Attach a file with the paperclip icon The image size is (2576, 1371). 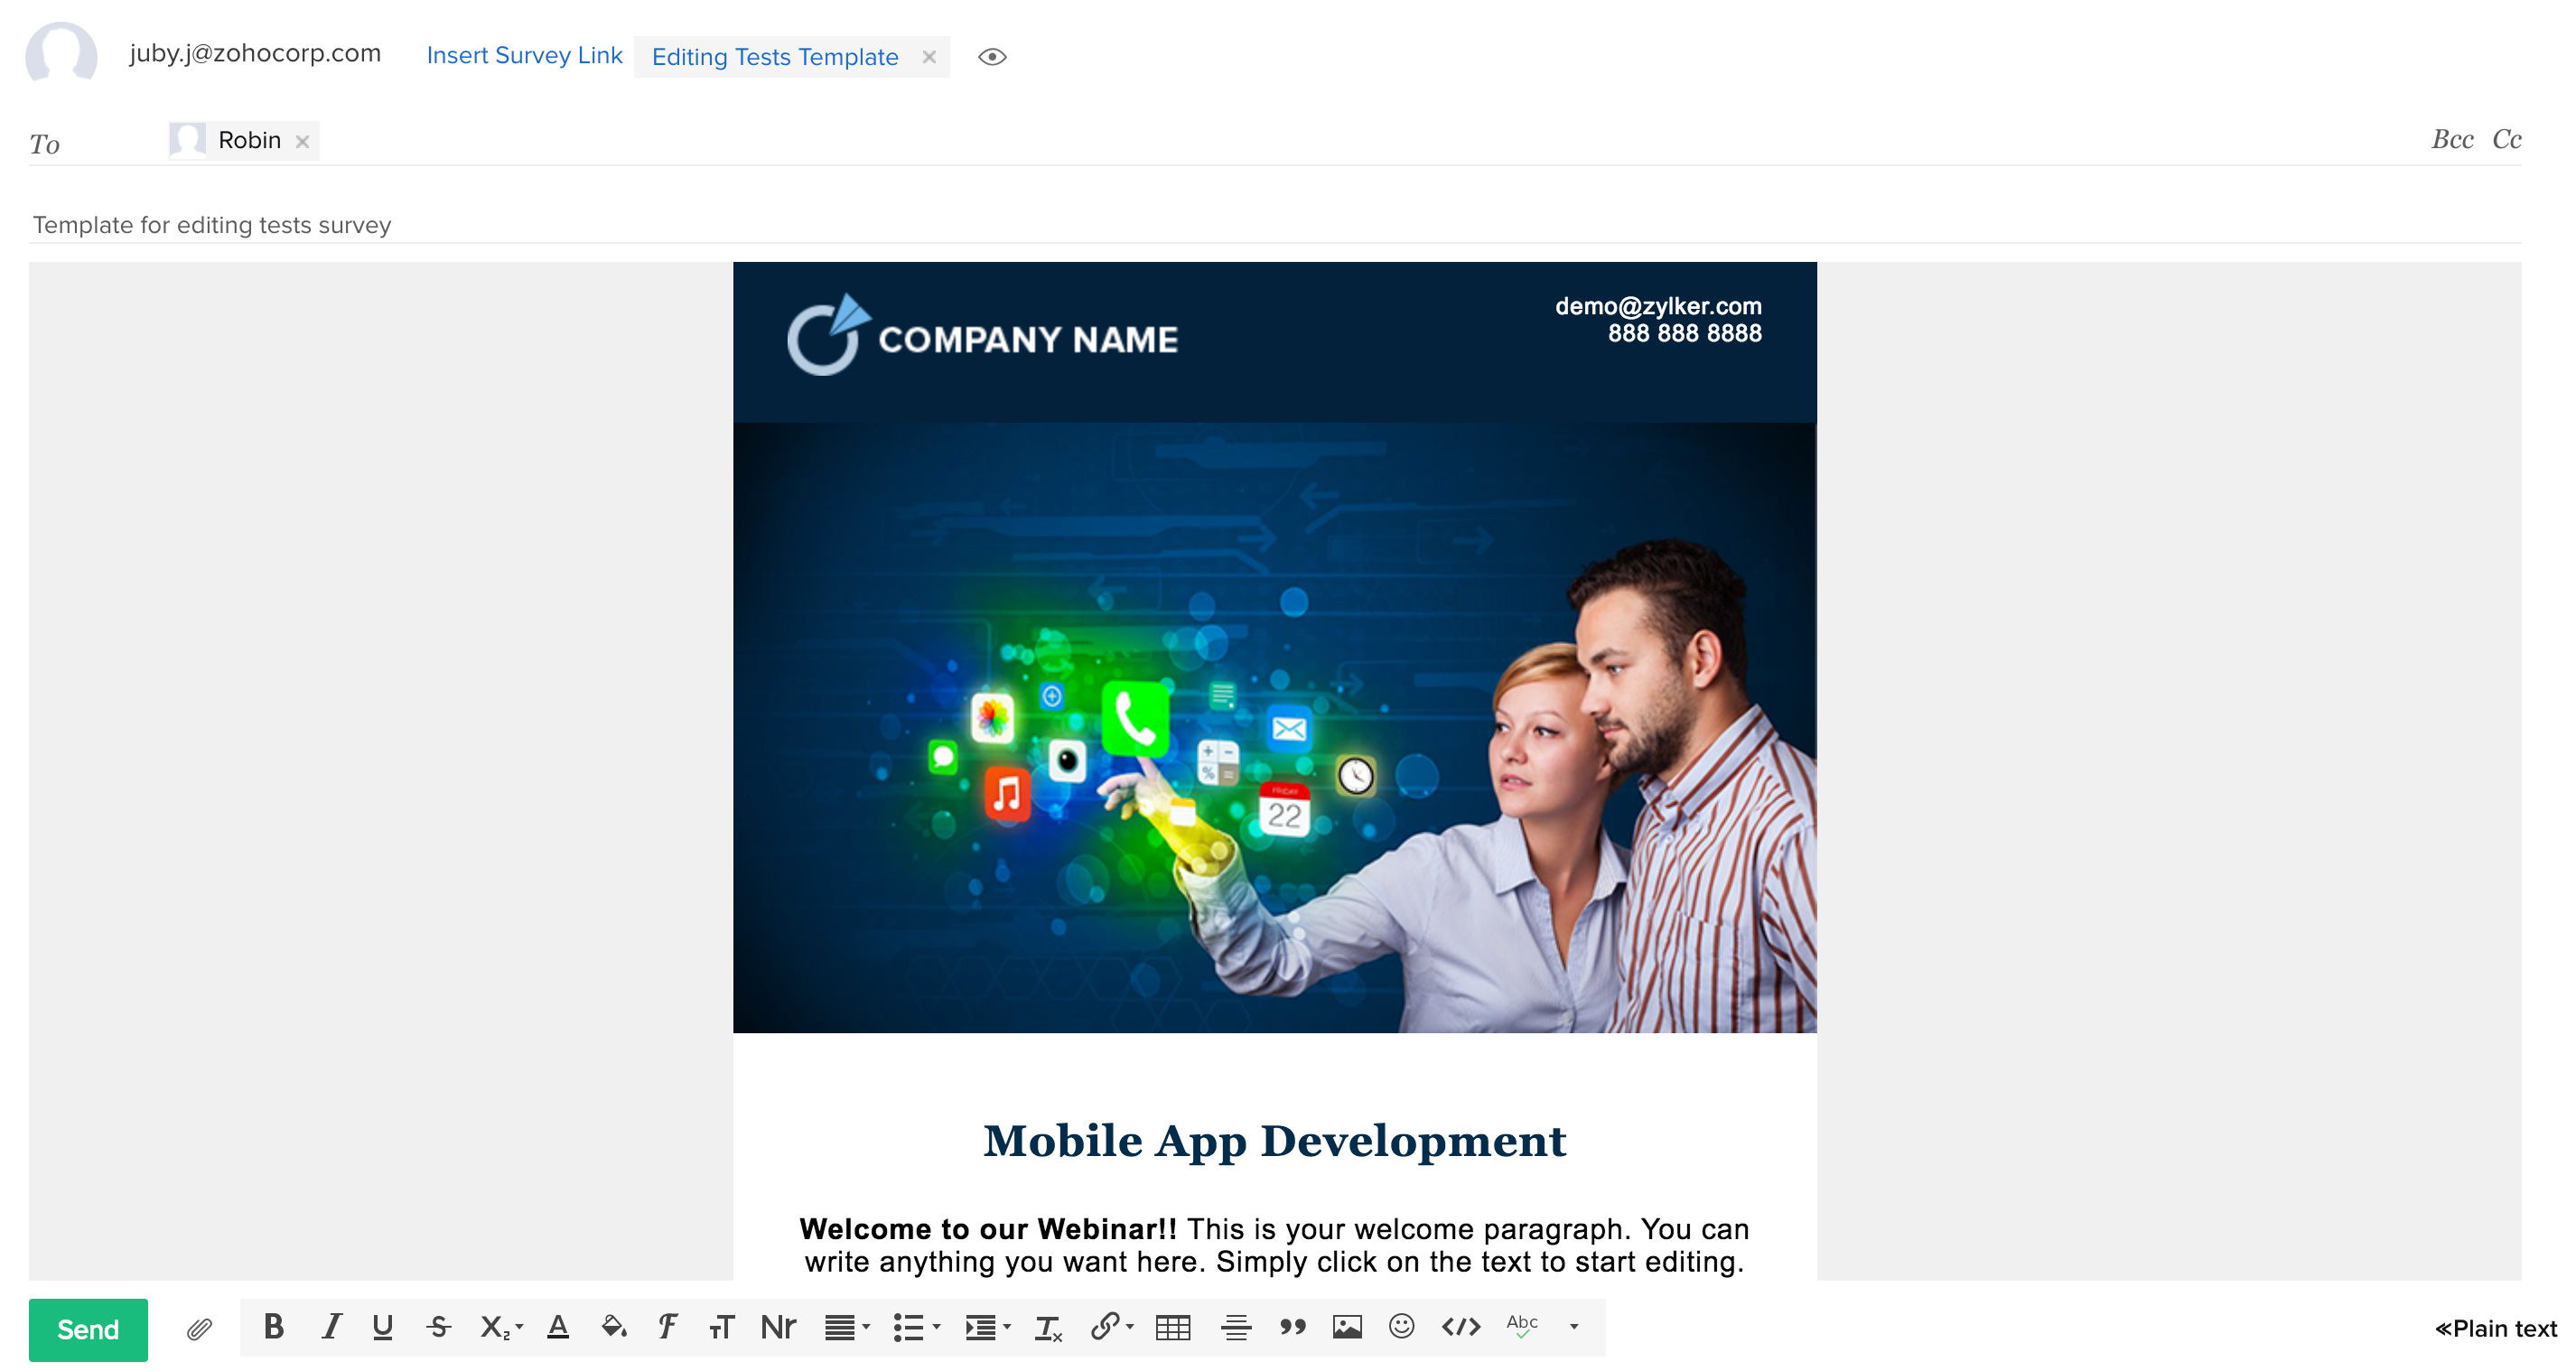[199, 1328]
